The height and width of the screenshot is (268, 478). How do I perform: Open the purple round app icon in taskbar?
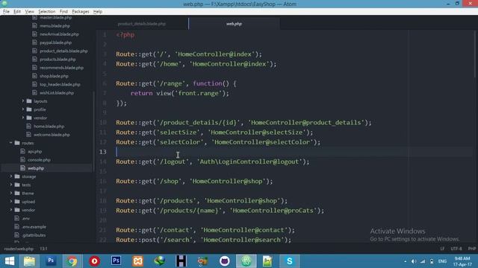(225, 261)
